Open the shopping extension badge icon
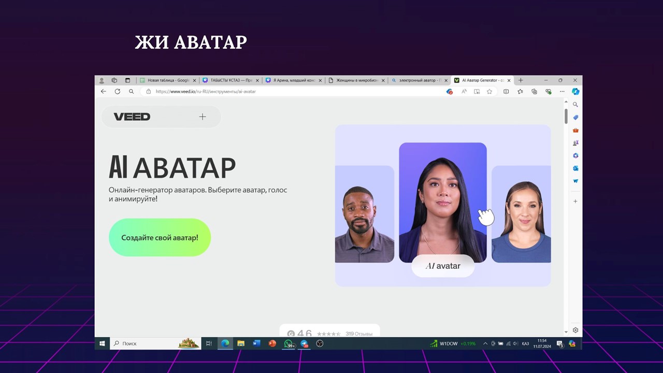The width and height of the screenshot is (663, 373). tap(449, 91)
